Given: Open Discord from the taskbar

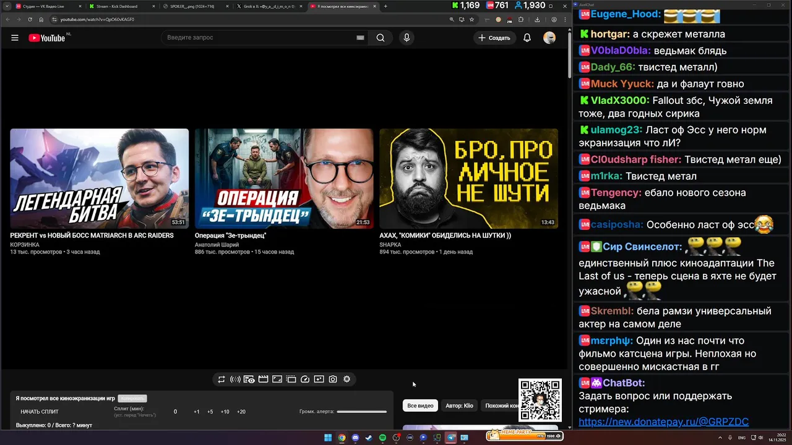Looking at the screenshot, I should pyautogui.click(x=355, y=438).
